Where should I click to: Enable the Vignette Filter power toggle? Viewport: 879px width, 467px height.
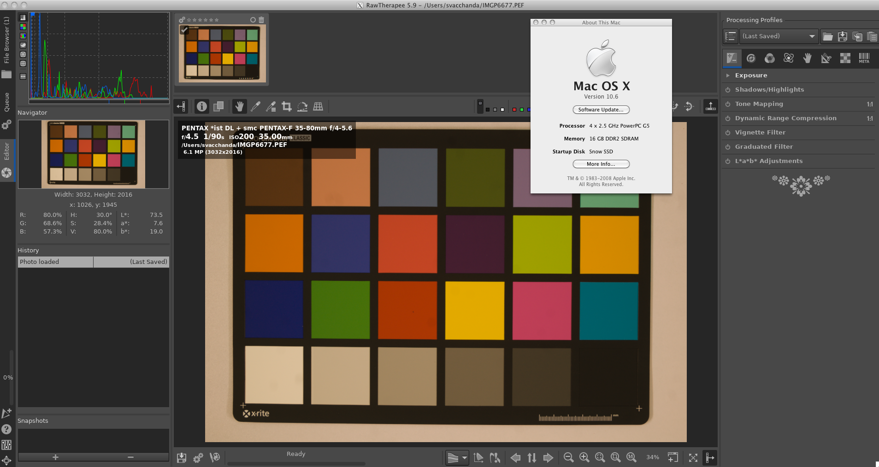tap(728, 133)
